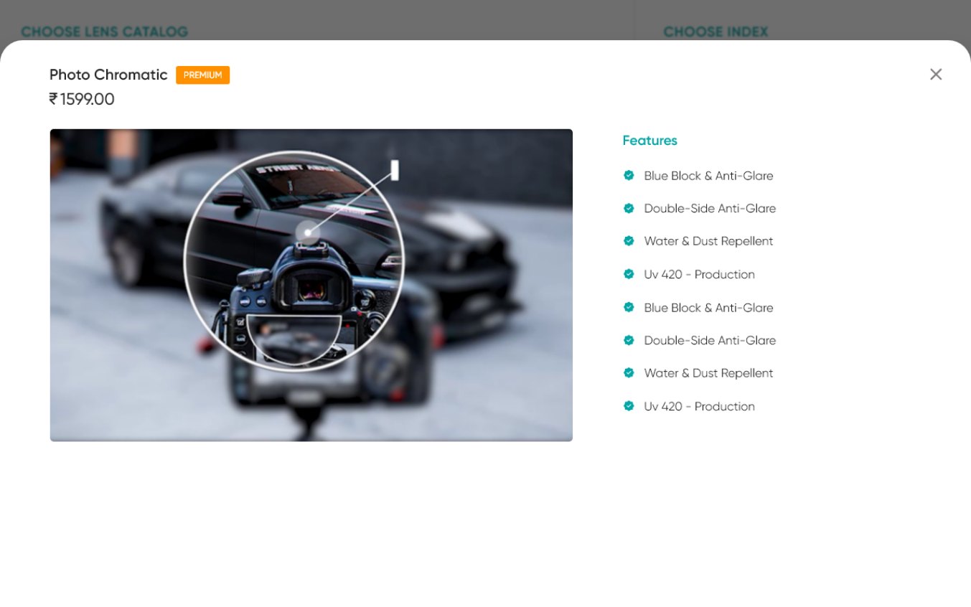Select the Photo Chromatic title text

108,75
